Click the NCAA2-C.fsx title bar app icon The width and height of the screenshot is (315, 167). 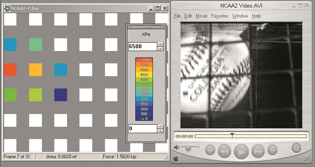point(7,8)
